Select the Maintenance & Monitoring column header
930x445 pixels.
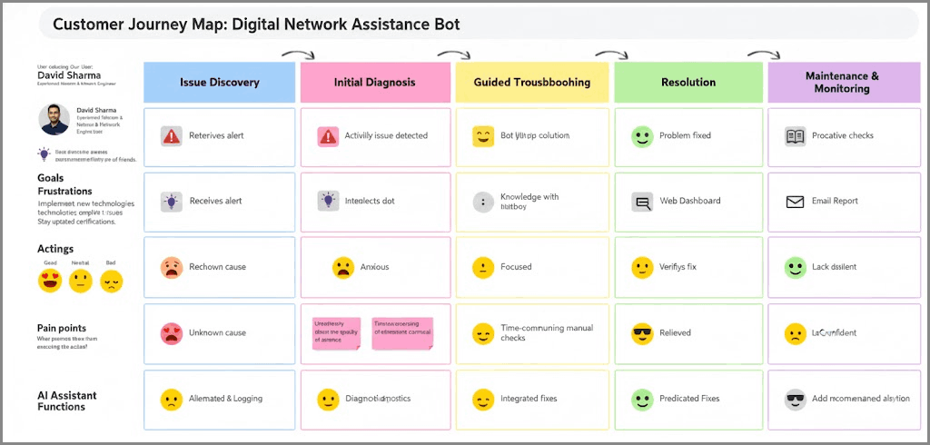(x=842, y=83)
